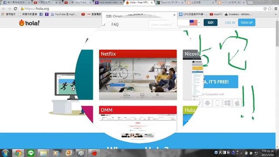Open Chrome from the taskbar

click(18, 153)
